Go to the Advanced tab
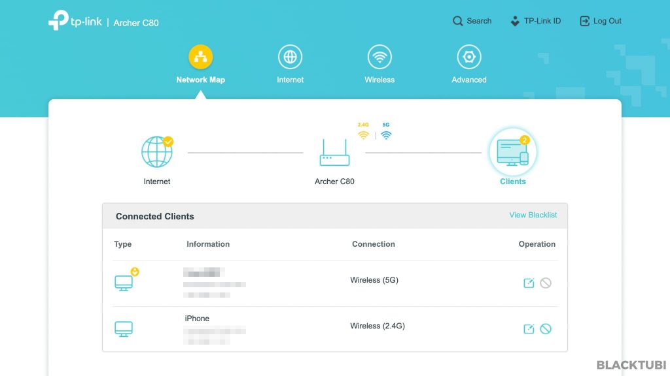 (x=468, y=65)
